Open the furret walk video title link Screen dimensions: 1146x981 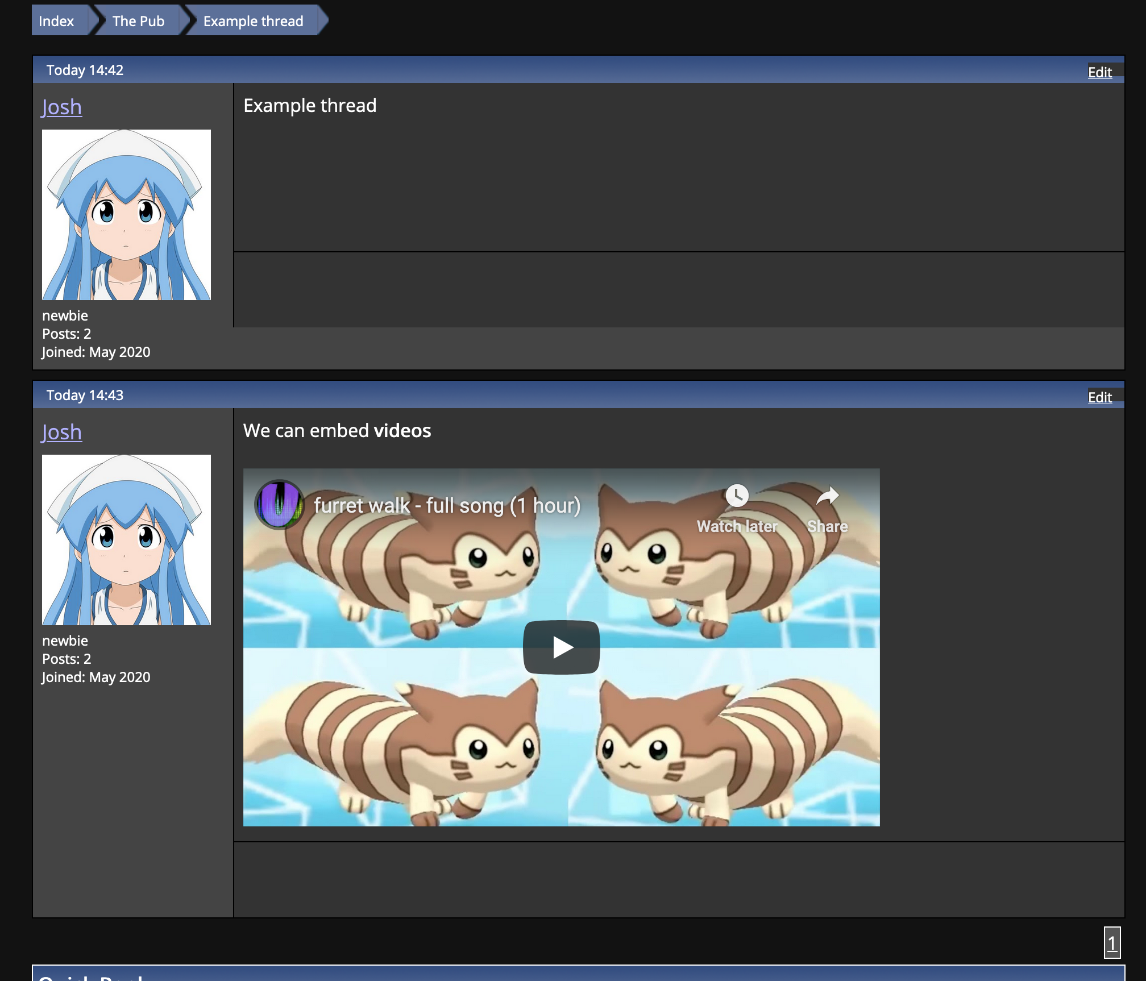pyautogui.click(x=447, y=505)
